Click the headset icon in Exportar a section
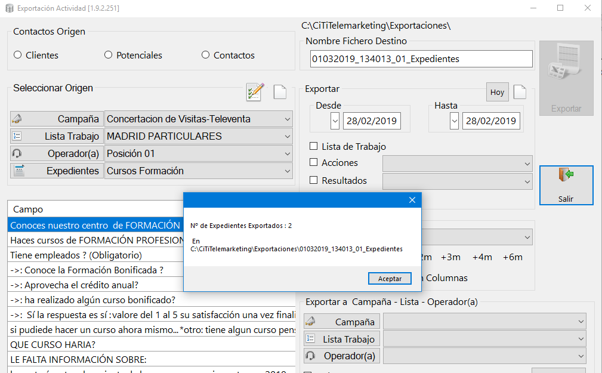Image resolution: width=602 pixels, height=373 pixels. (310, 356)
